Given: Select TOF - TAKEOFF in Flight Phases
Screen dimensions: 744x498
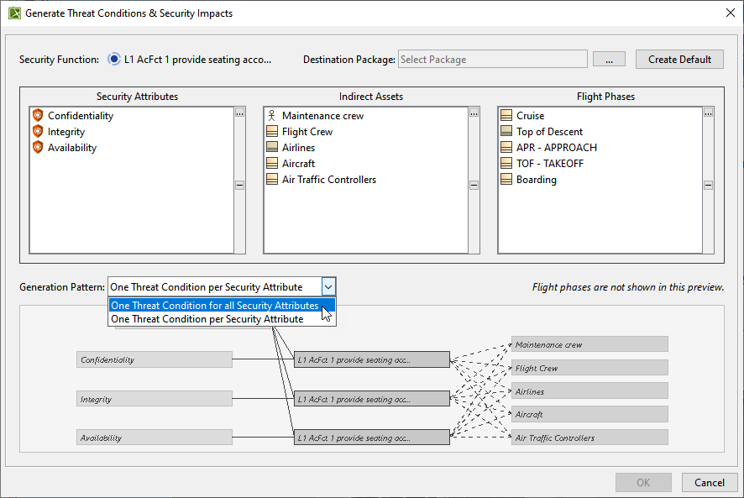Looking at the screenshot, I should pyautogui.click(x=549, y=164).
